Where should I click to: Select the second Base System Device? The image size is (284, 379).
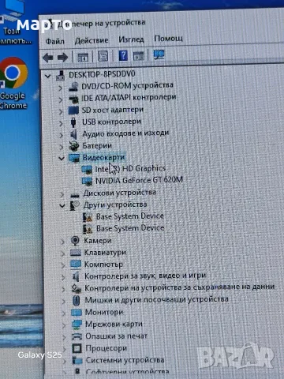point(130,228)
